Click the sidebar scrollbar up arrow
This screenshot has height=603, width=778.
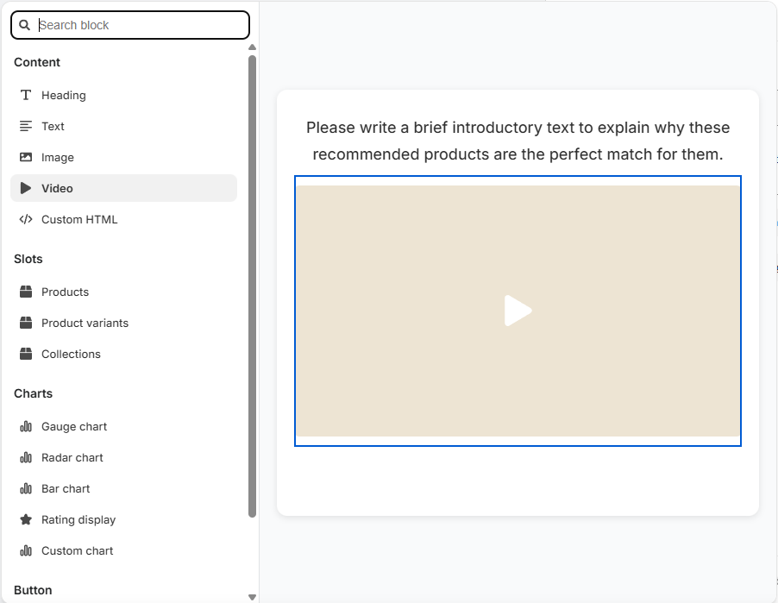[x=252, y=47]
